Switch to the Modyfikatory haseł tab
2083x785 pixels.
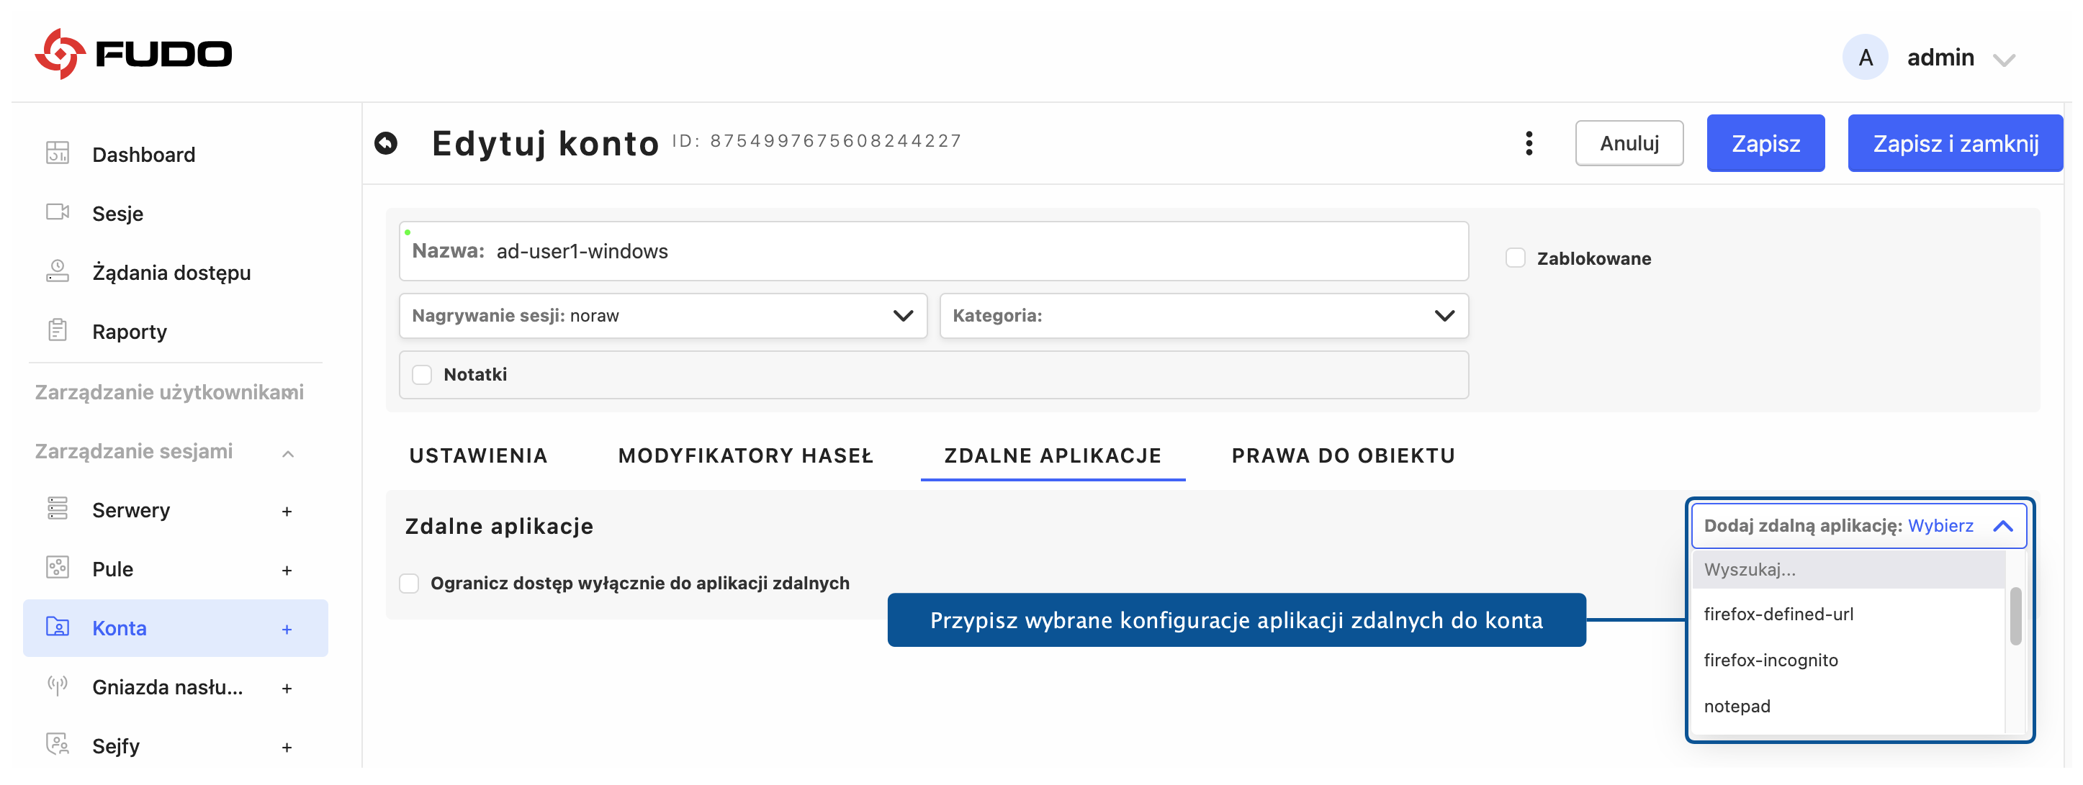744,455
